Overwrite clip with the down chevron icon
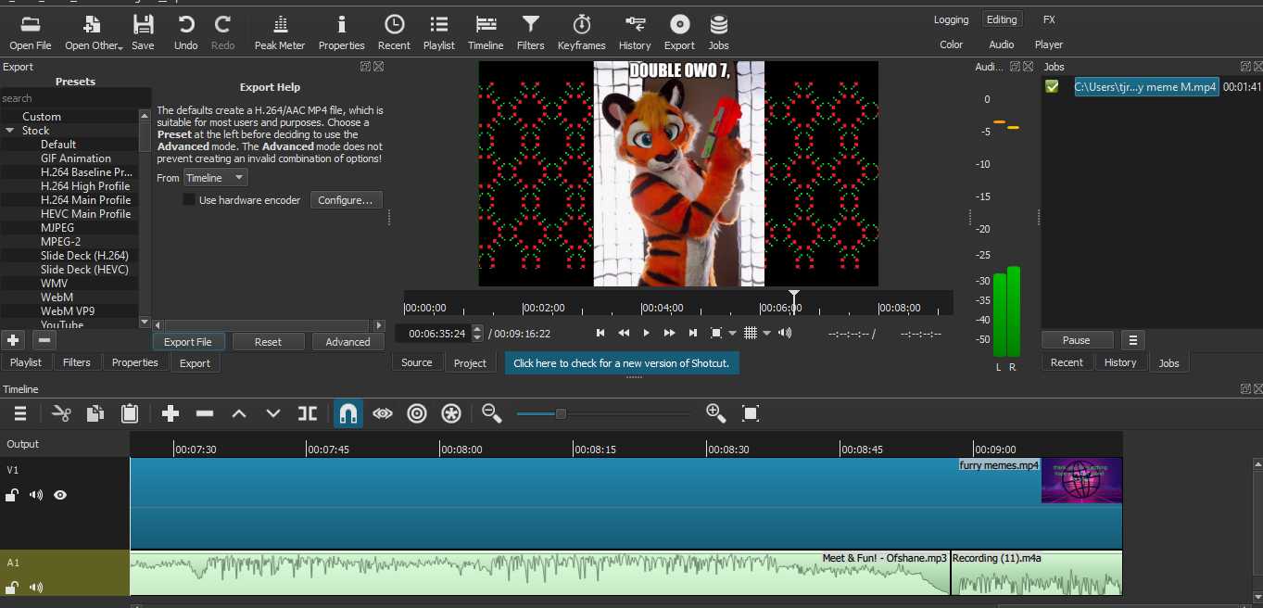The width and height of the screenshot is (1263, 608). coord(273,414)
